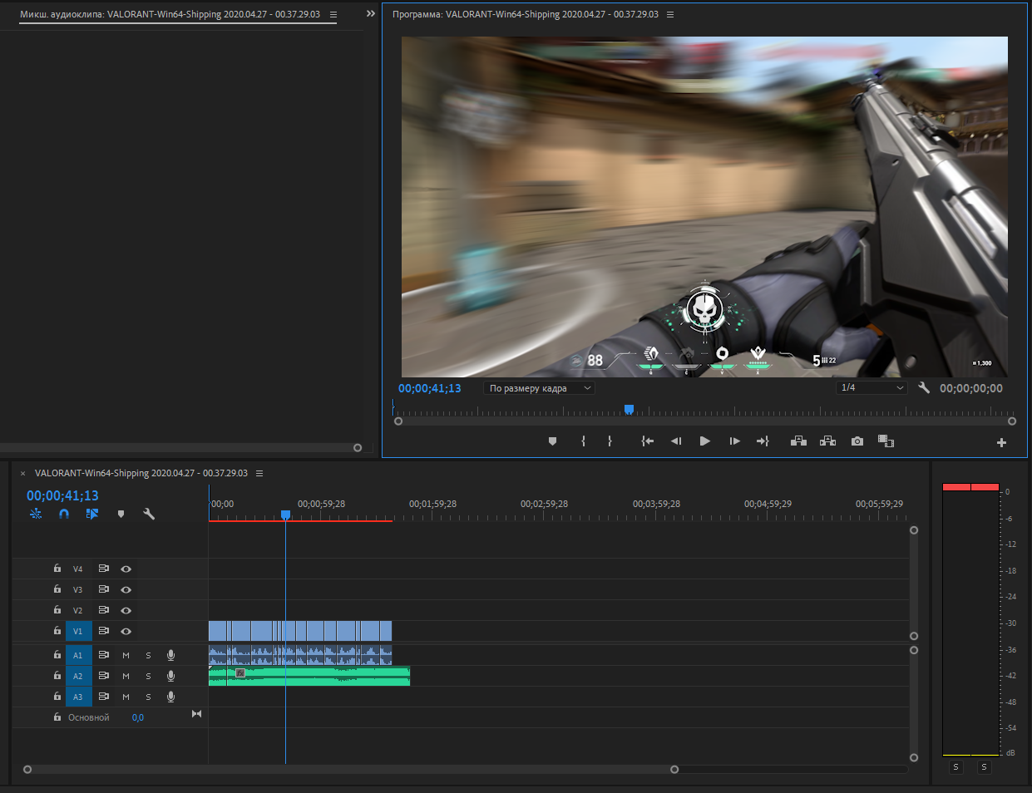Screen dimensions: 1032x793
Task: Toggle insert sequences as nests
Action: (36, 514)
